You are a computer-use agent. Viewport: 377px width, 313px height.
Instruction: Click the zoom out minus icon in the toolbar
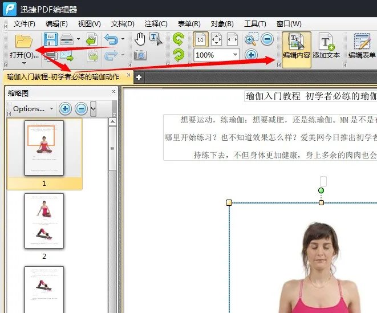[267, 39]
